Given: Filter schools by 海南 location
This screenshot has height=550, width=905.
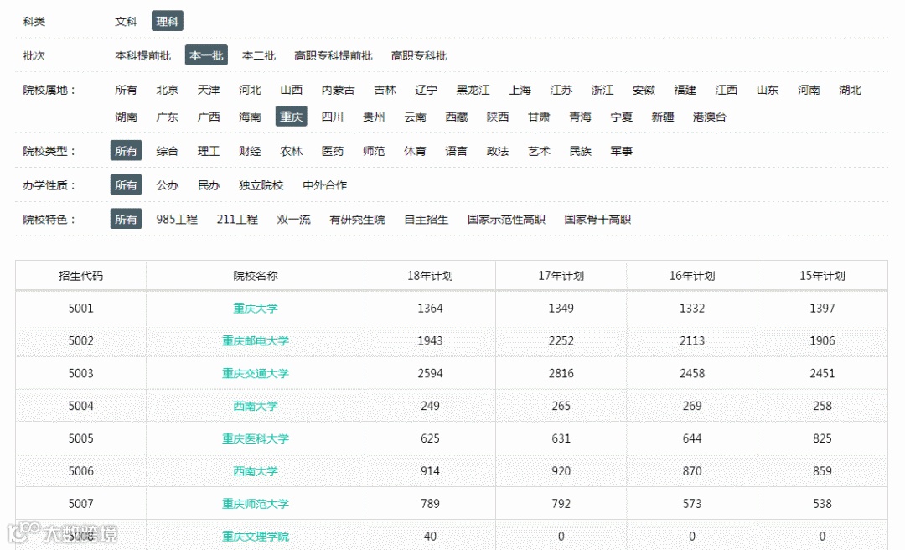Looking at the screenshot, I should pyautogui.click(x=250, y=117).
